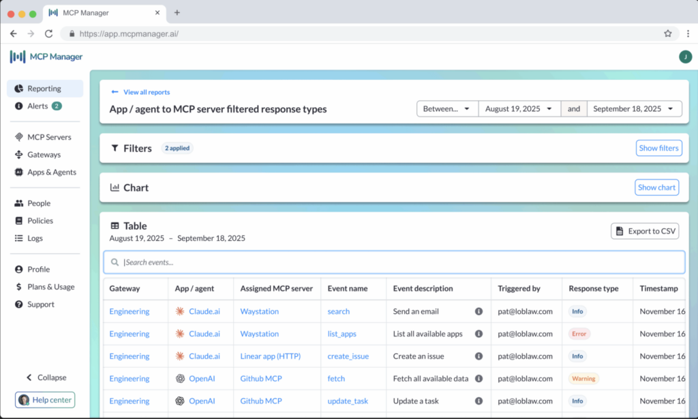Bookmark page with the star icon

pyautogui.click(x=668, y=33)
